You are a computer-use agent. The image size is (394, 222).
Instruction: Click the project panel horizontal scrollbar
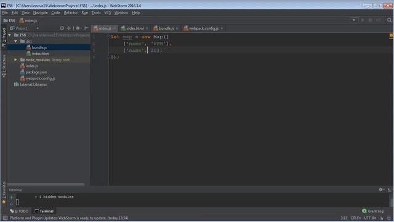[46, 184]
